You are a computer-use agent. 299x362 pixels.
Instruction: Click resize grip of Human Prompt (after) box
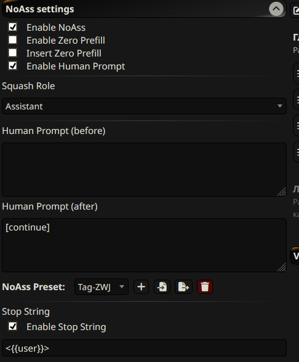(x=281, y=267)
